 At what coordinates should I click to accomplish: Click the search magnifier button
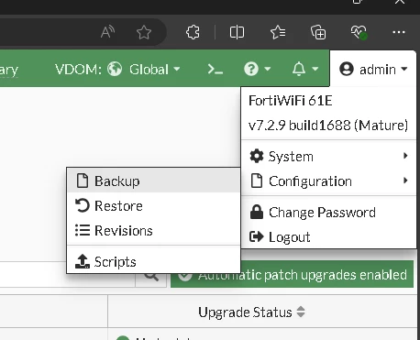pyautogui.click(x=151, y=276)
